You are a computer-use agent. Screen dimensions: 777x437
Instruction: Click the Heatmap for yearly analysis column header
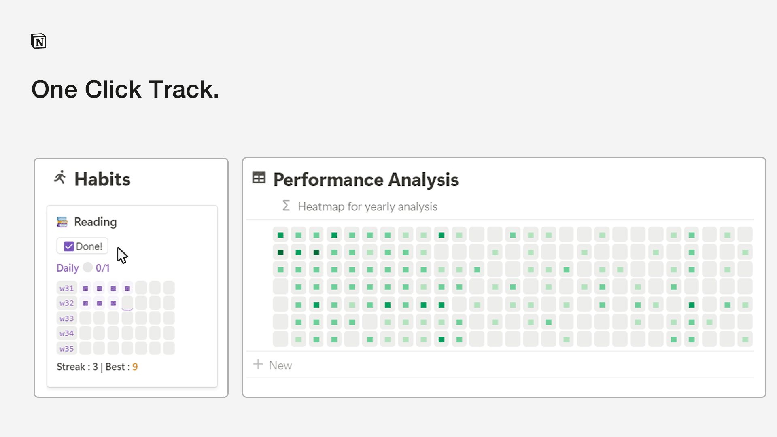367,207
